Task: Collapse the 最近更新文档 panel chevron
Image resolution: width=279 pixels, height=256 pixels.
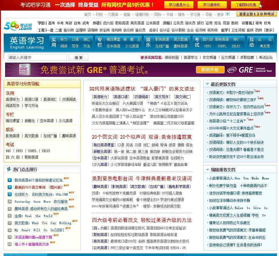Action: 207,84
